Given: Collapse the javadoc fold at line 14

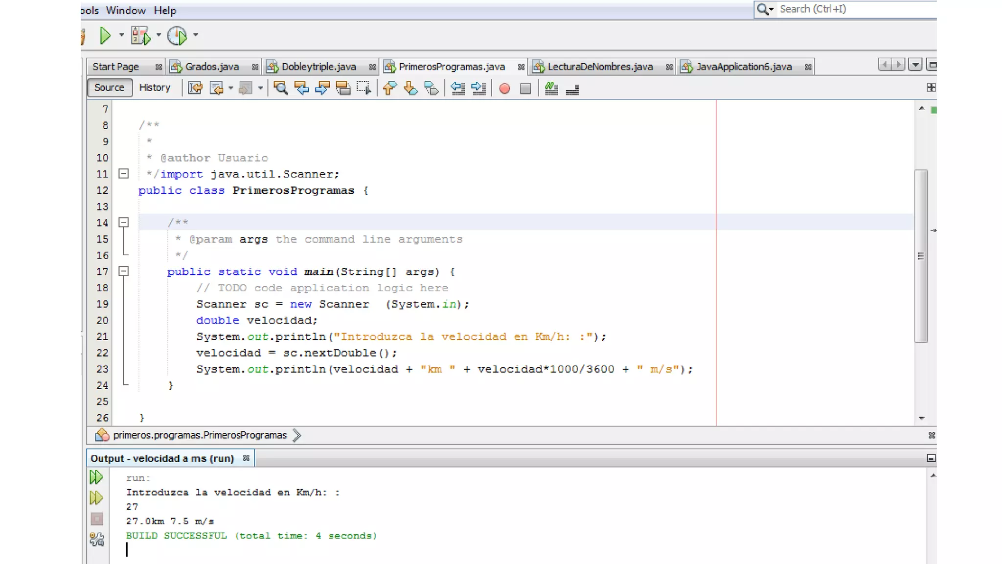Looking at the screenshot, I should 124,222.
